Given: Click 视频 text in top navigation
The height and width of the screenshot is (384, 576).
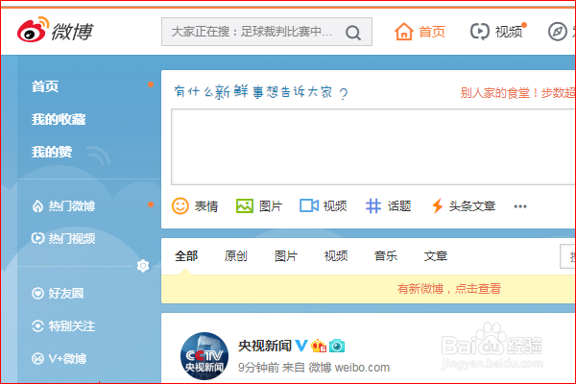Looking at the screenshot, I should [x=509, y=32].
